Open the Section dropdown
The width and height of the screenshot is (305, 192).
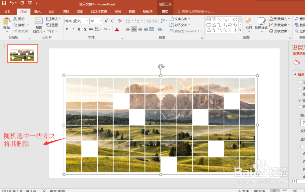tap(52, 31)
